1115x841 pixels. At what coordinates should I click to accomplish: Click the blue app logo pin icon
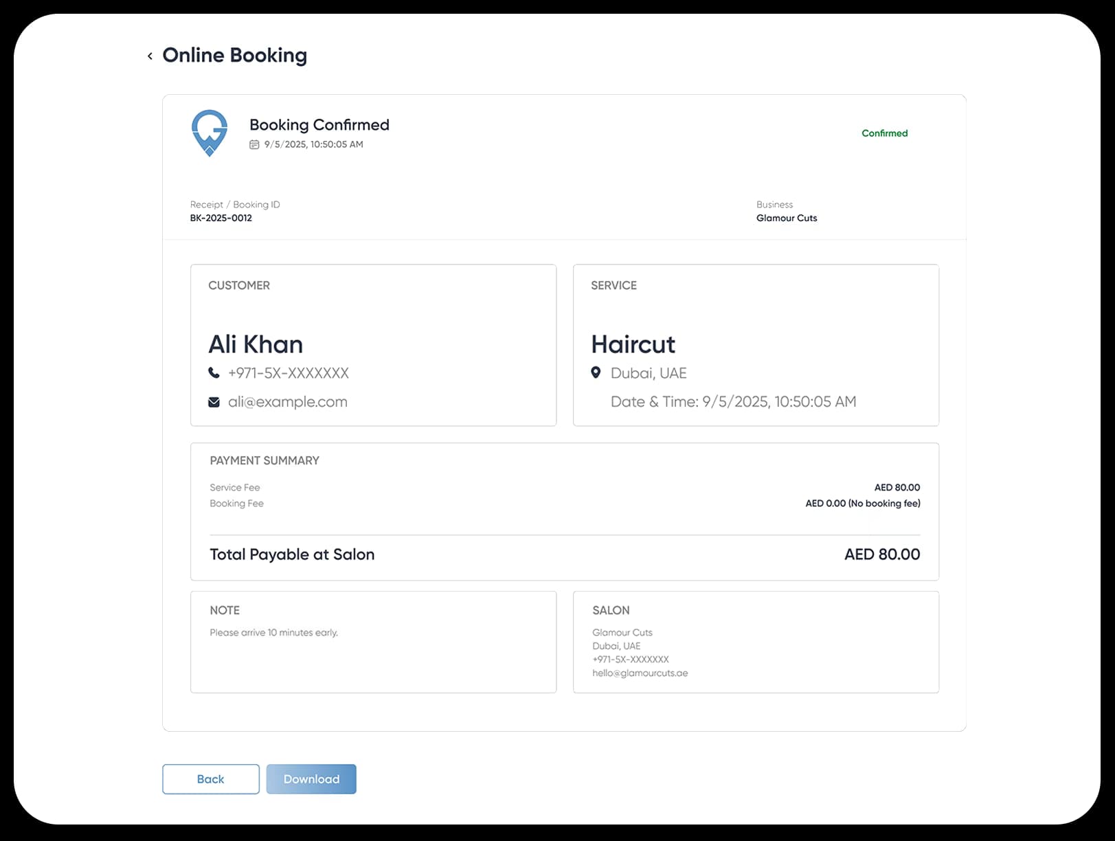(x=209, y=133)
